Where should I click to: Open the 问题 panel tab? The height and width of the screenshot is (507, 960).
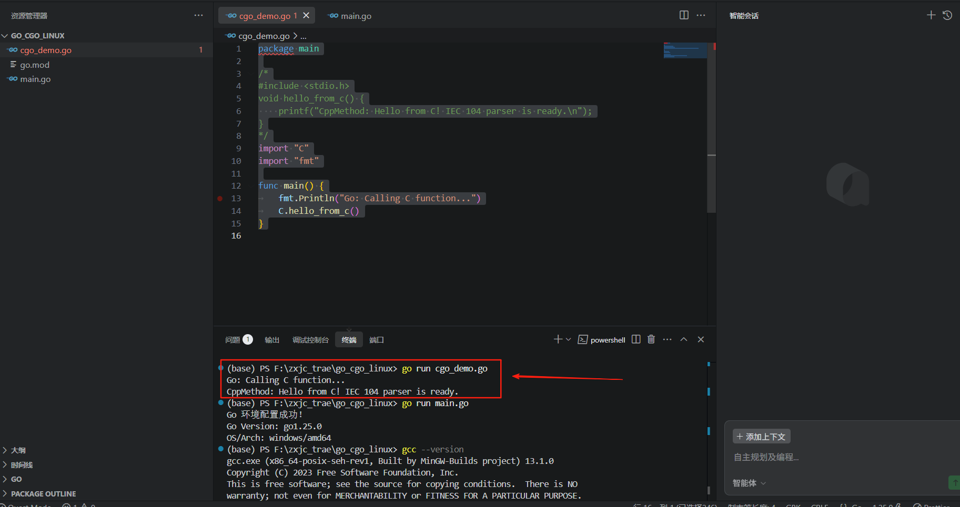click(233, 339)
